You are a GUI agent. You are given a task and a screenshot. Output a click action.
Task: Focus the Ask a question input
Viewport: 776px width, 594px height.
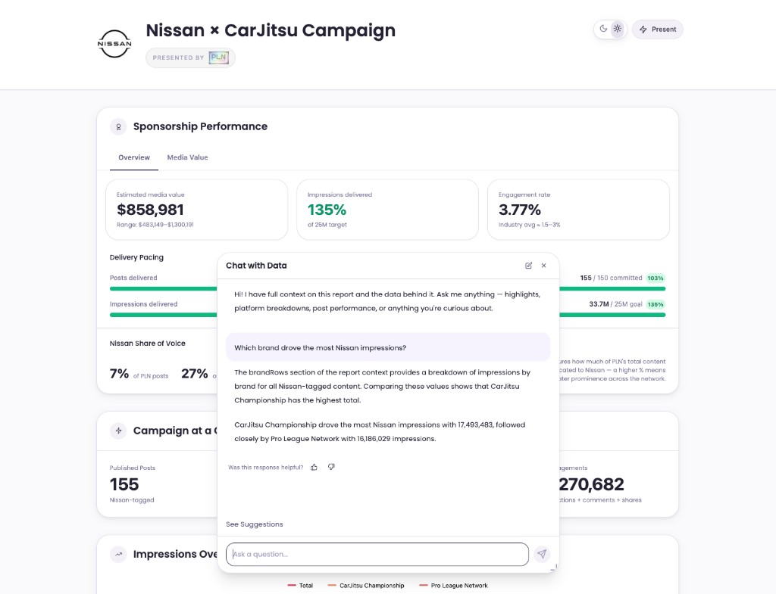click(377, 554)
